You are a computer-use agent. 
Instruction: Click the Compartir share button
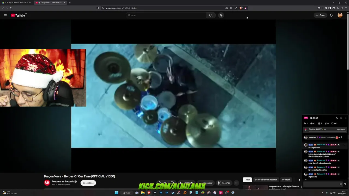pos(186,183)
